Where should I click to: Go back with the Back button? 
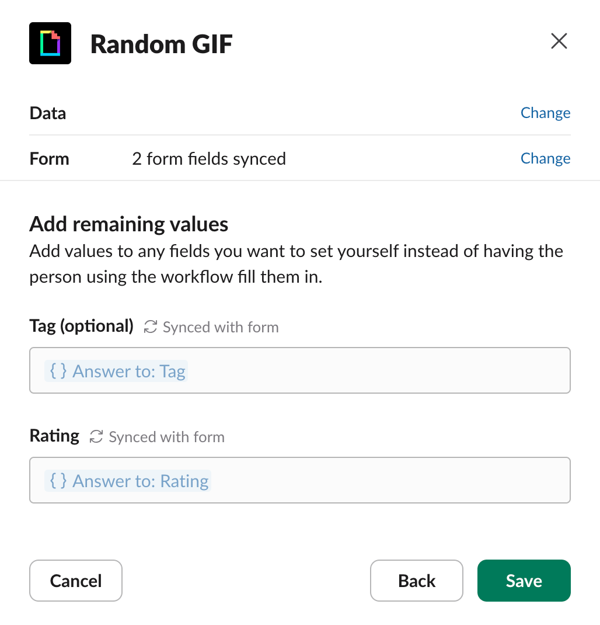click(x=416, y=581)
